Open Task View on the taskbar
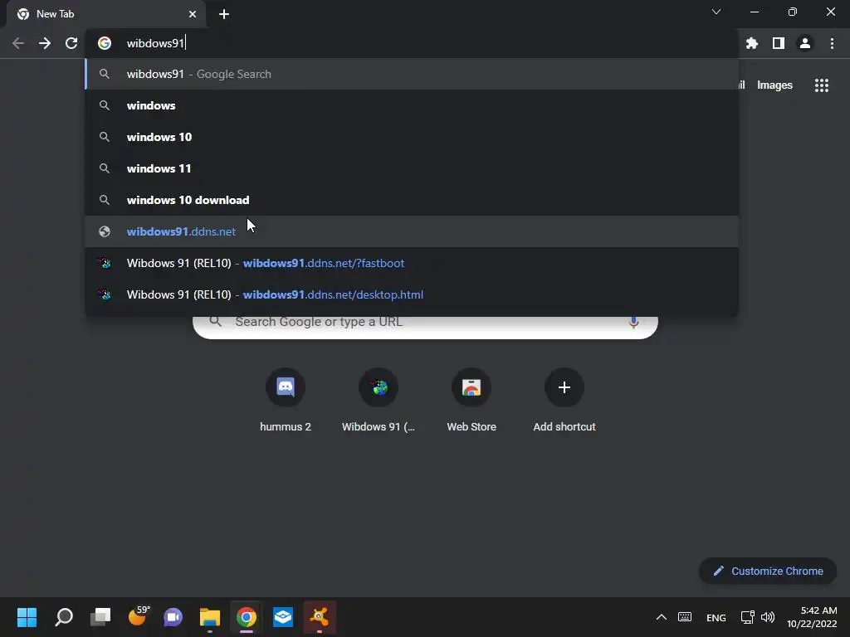The image size is (850, 637). pyautogui.click(x=100, y=617)
